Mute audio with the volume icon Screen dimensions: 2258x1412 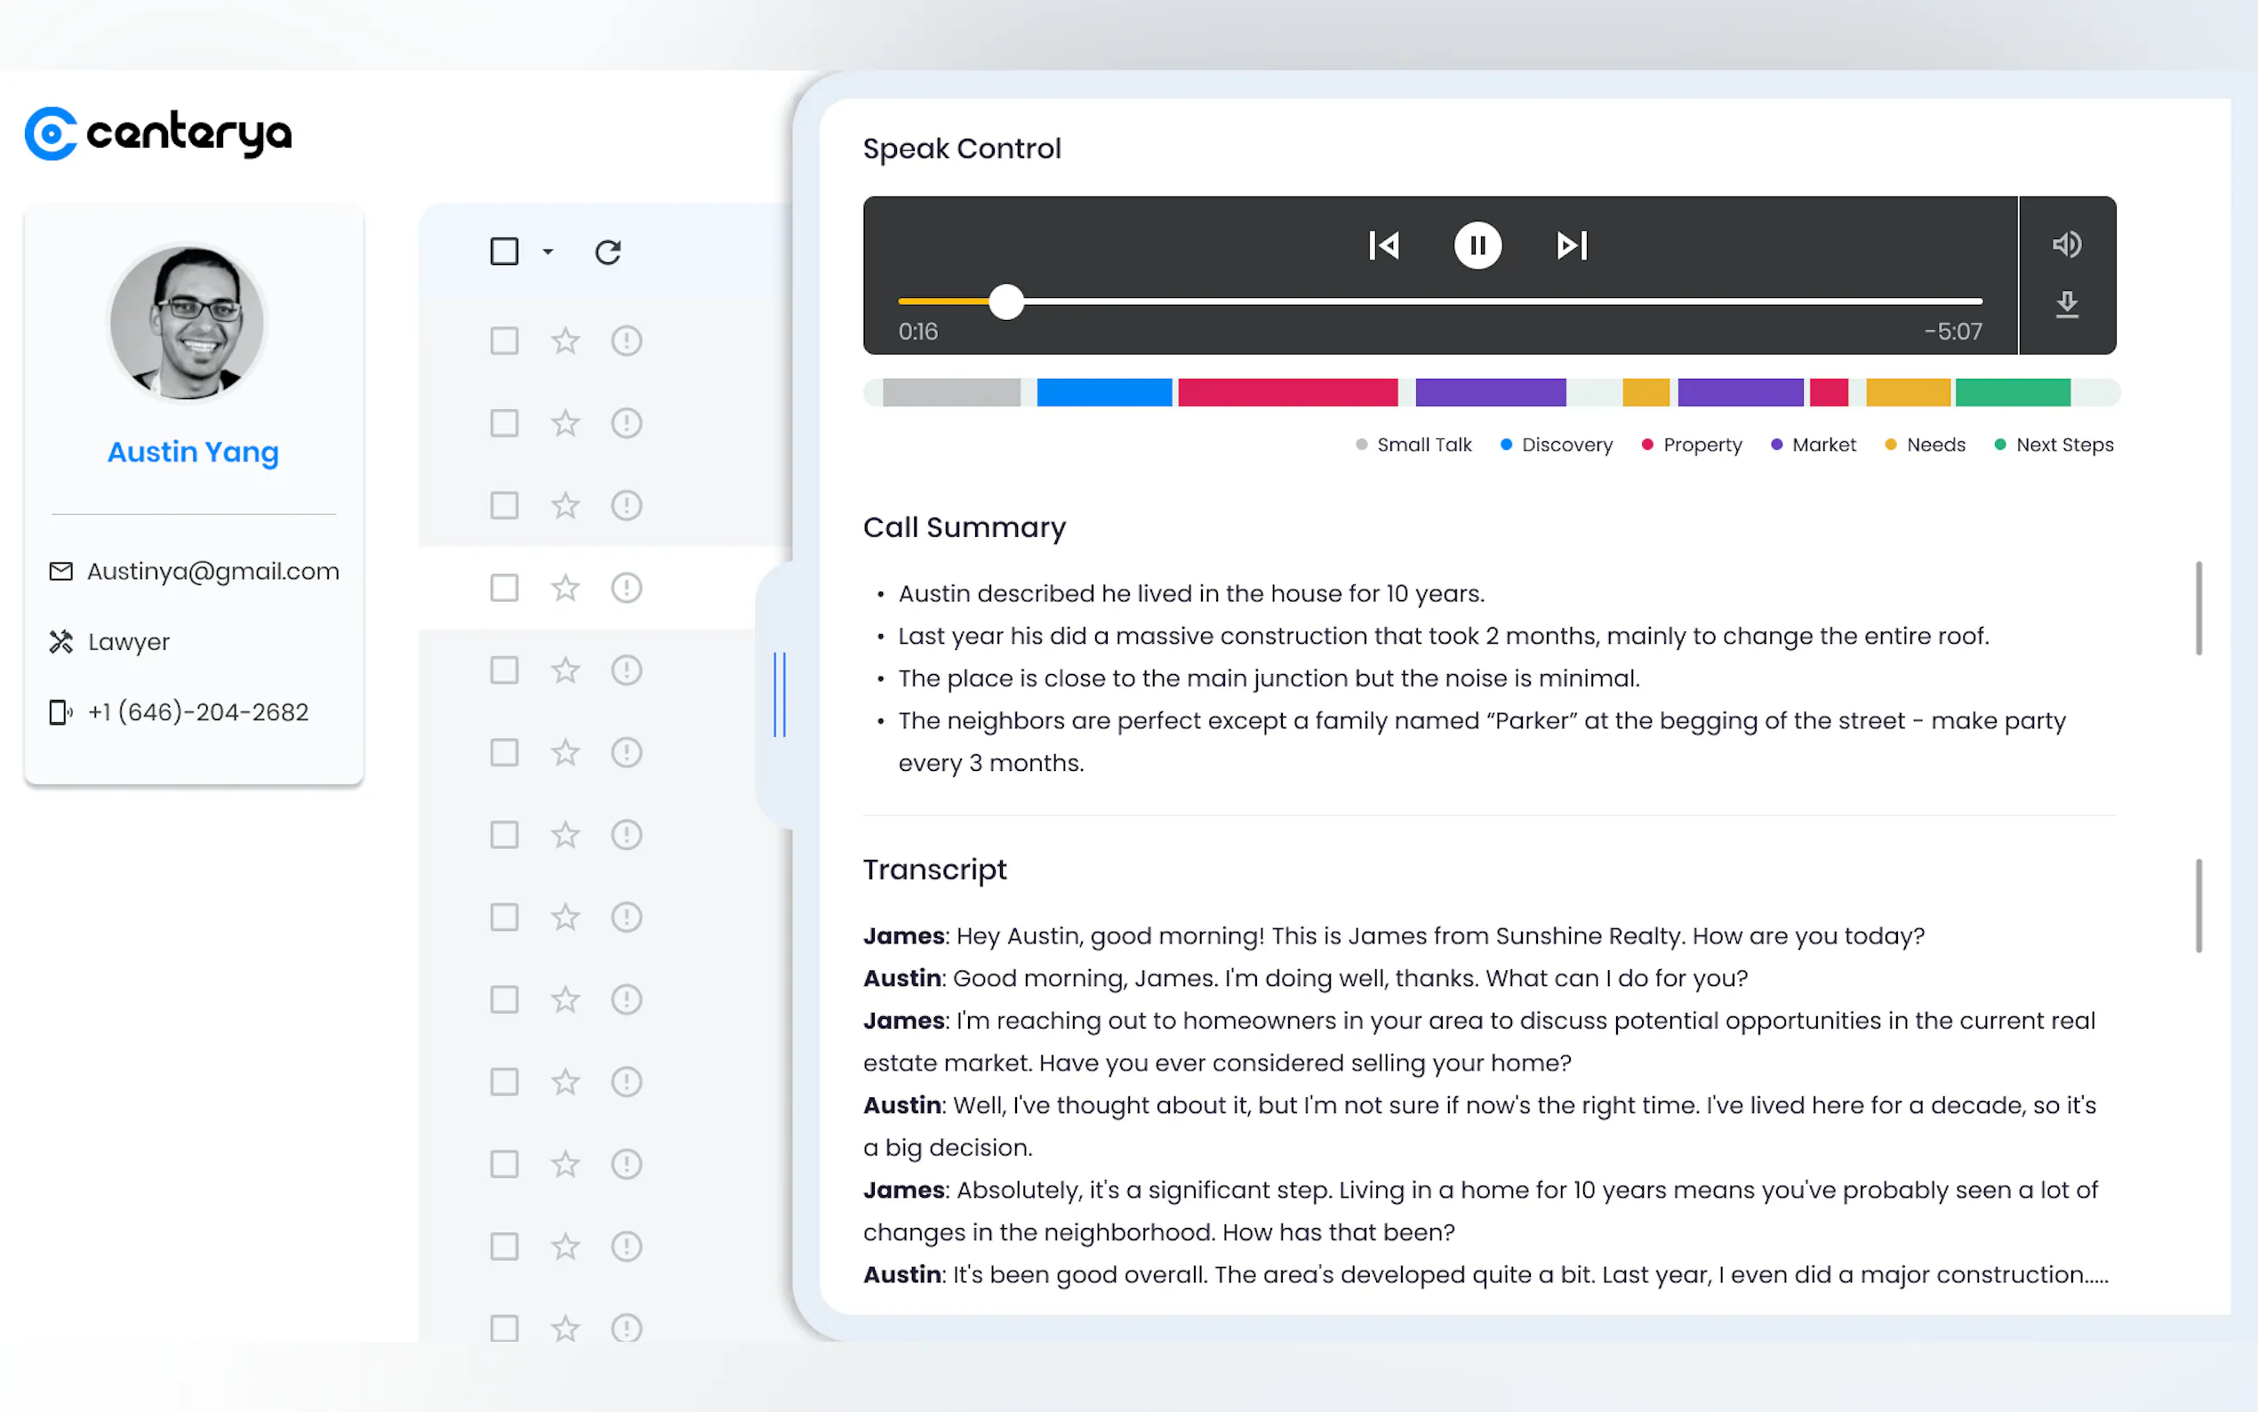[x=2066, y=245]
